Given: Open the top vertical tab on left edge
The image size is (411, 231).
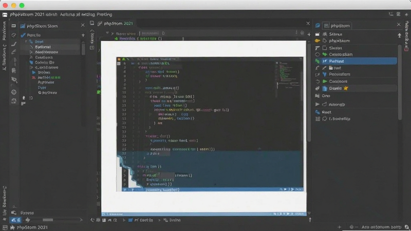Looking at the screenshot, I should click(x=4, y=31).
